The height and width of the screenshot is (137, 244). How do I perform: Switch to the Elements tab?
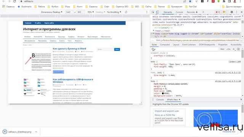[168, 12]
